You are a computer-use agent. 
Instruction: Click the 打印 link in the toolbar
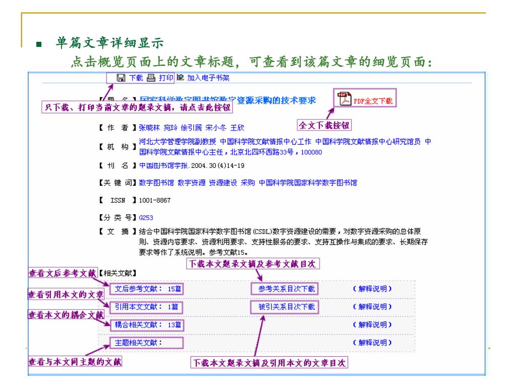click(166, 78)
